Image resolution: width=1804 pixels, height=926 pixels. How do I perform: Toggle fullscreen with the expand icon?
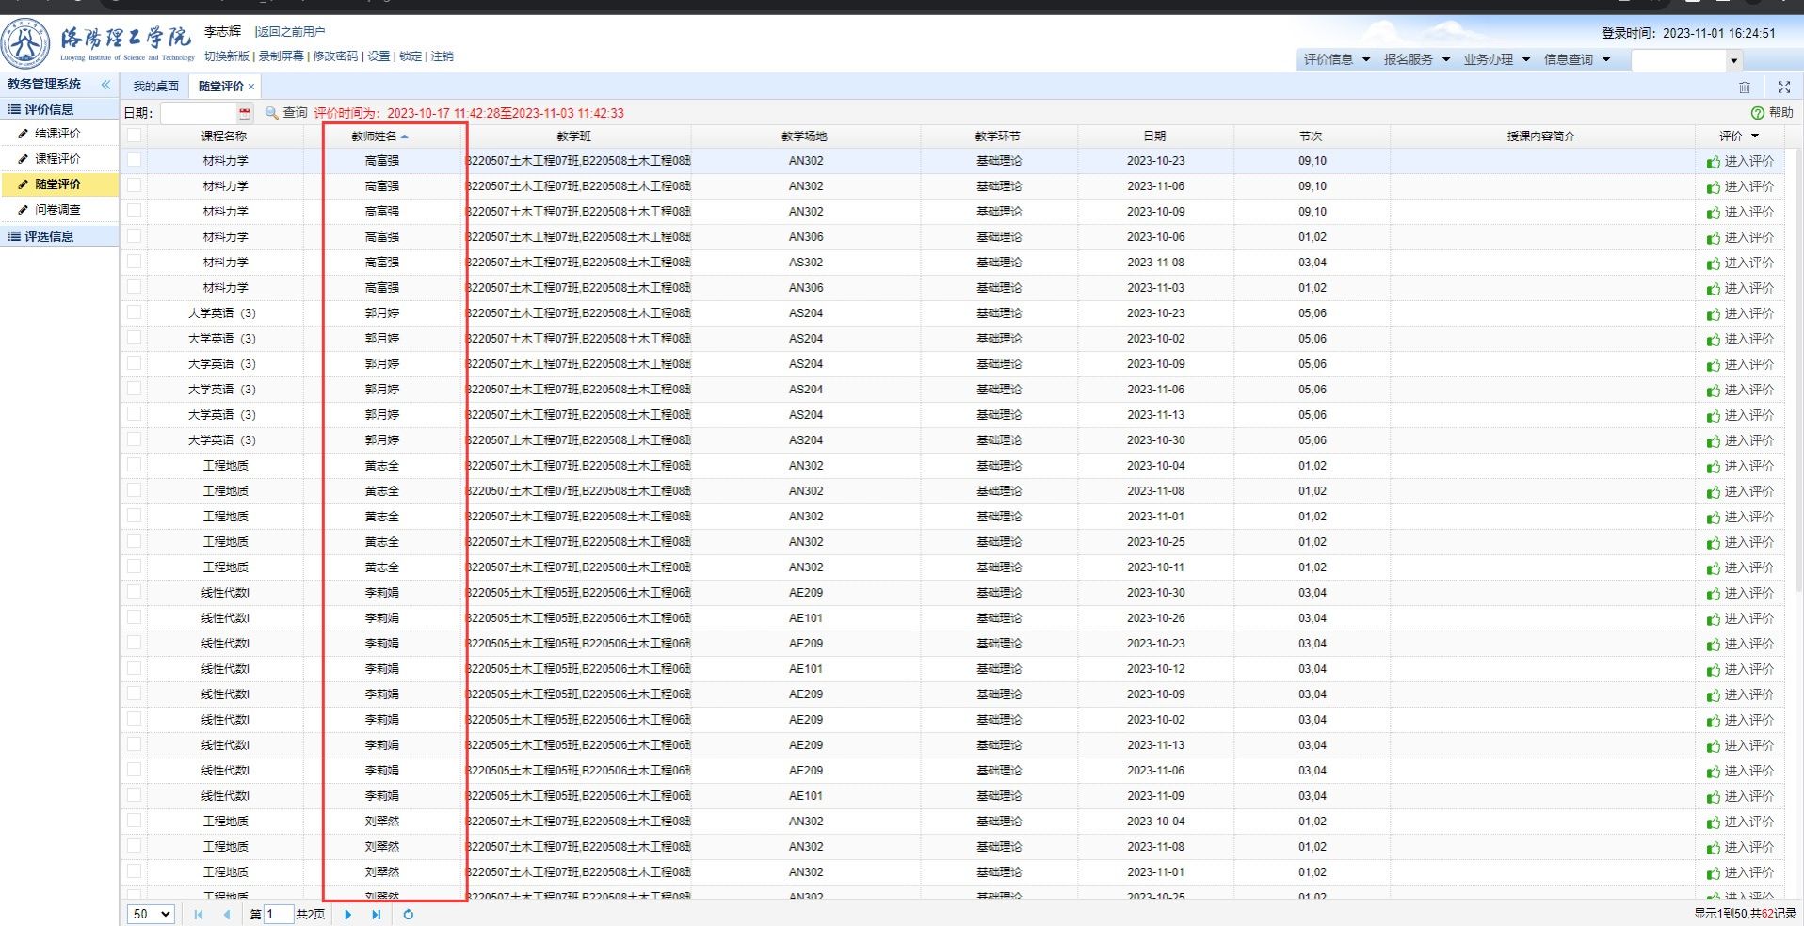[1783, 87]
